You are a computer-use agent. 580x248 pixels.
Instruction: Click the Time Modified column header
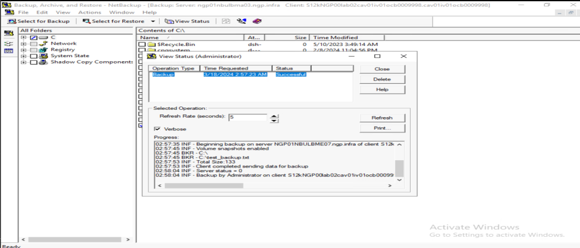coord(347,37)
